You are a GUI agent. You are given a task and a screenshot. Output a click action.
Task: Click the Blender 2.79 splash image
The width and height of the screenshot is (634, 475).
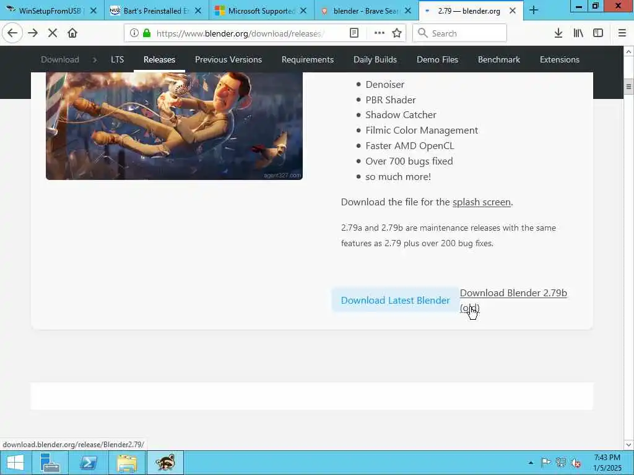coord(174,126)
